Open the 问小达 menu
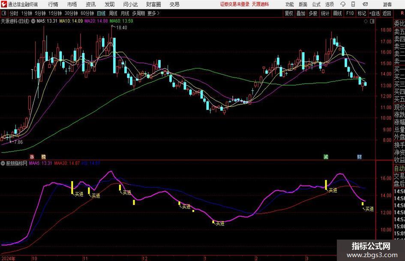This screenshot has height=261, width=405. [x=130, y=4]
